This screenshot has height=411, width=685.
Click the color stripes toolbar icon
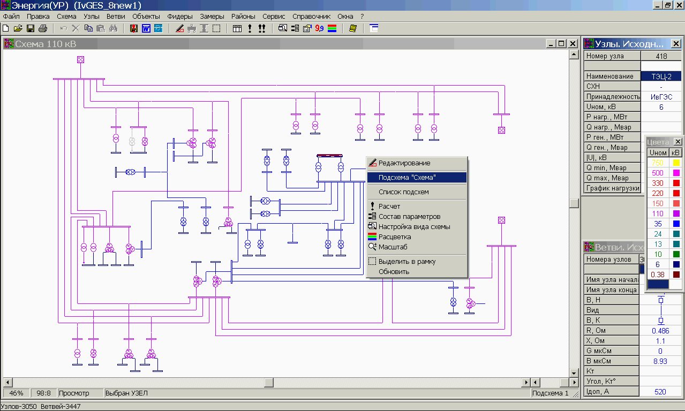pos(332,28)
